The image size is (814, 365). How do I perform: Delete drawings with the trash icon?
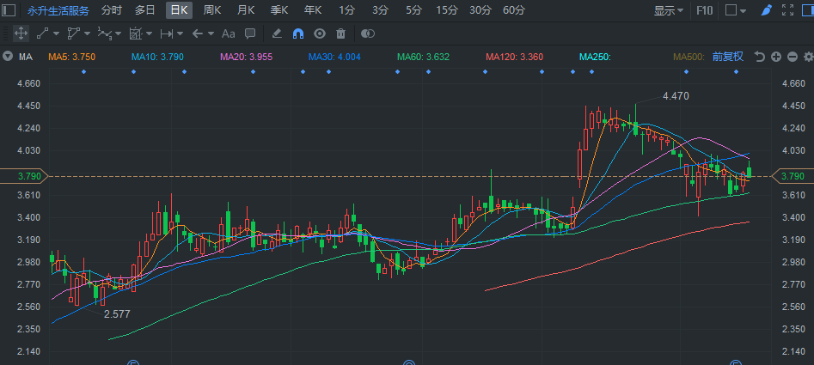pos(340,33)
